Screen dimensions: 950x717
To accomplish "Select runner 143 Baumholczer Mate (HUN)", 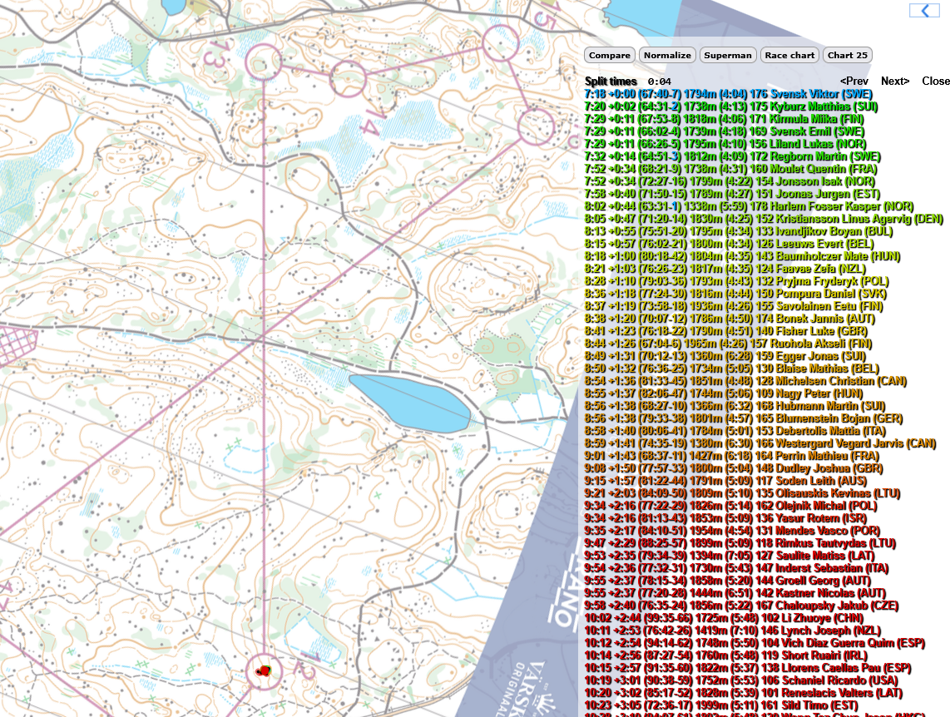I will click(742, 256).
